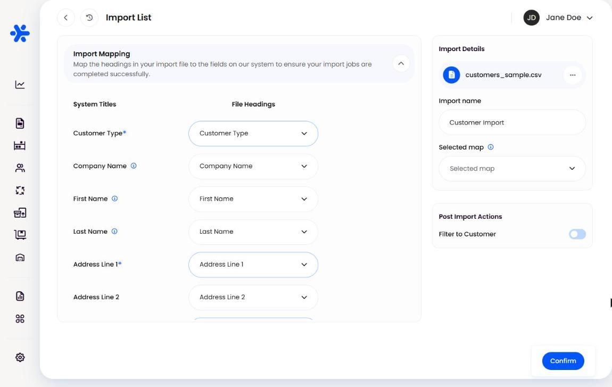The width and height of the screenshot is (612, 387).
Task: Open the factory-style icon under the document icon
Action: 20,146
